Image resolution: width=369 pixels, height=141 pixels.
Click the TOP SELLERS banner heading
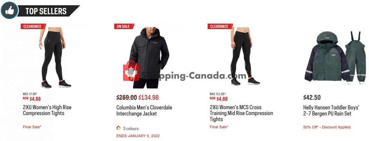click(46, 11)
